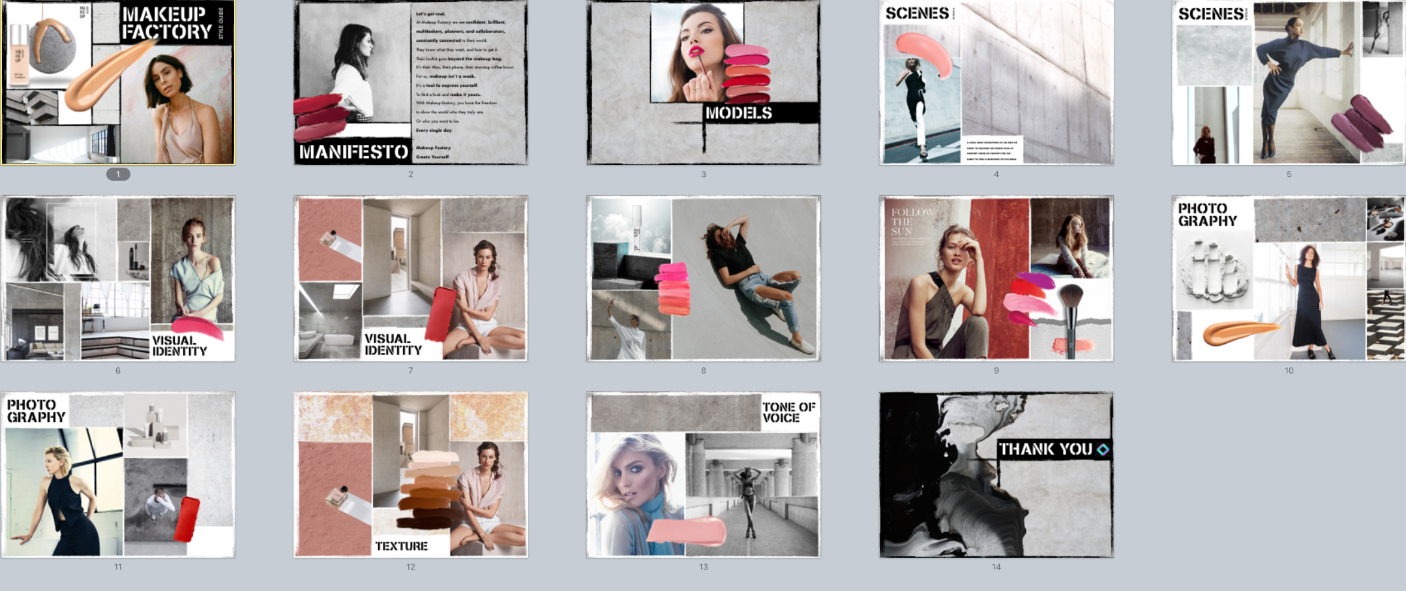
Task: Choose the Visual Identity slide 6
Action: (x=118, y=279)
